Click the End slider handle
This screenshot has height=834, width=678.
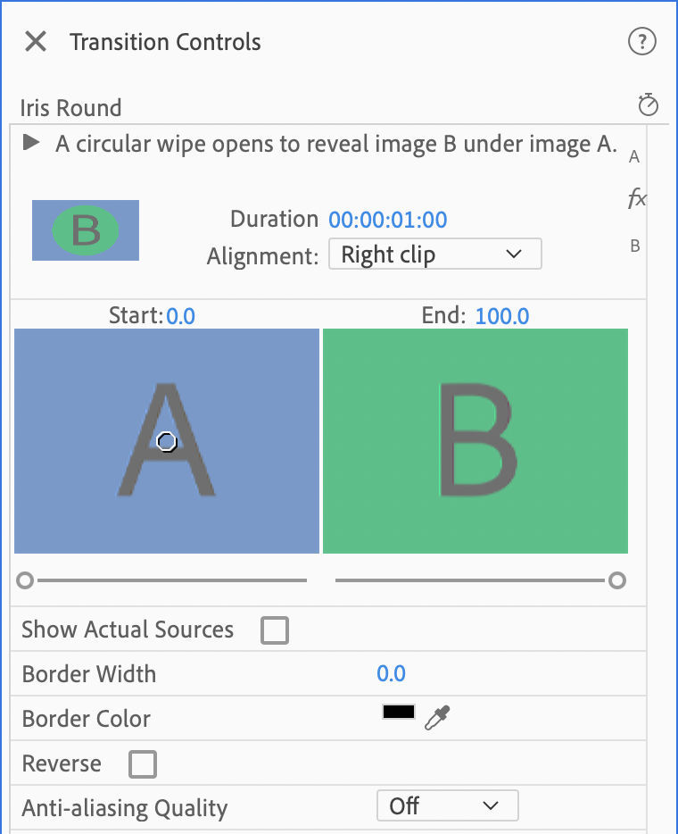[618, 580]
